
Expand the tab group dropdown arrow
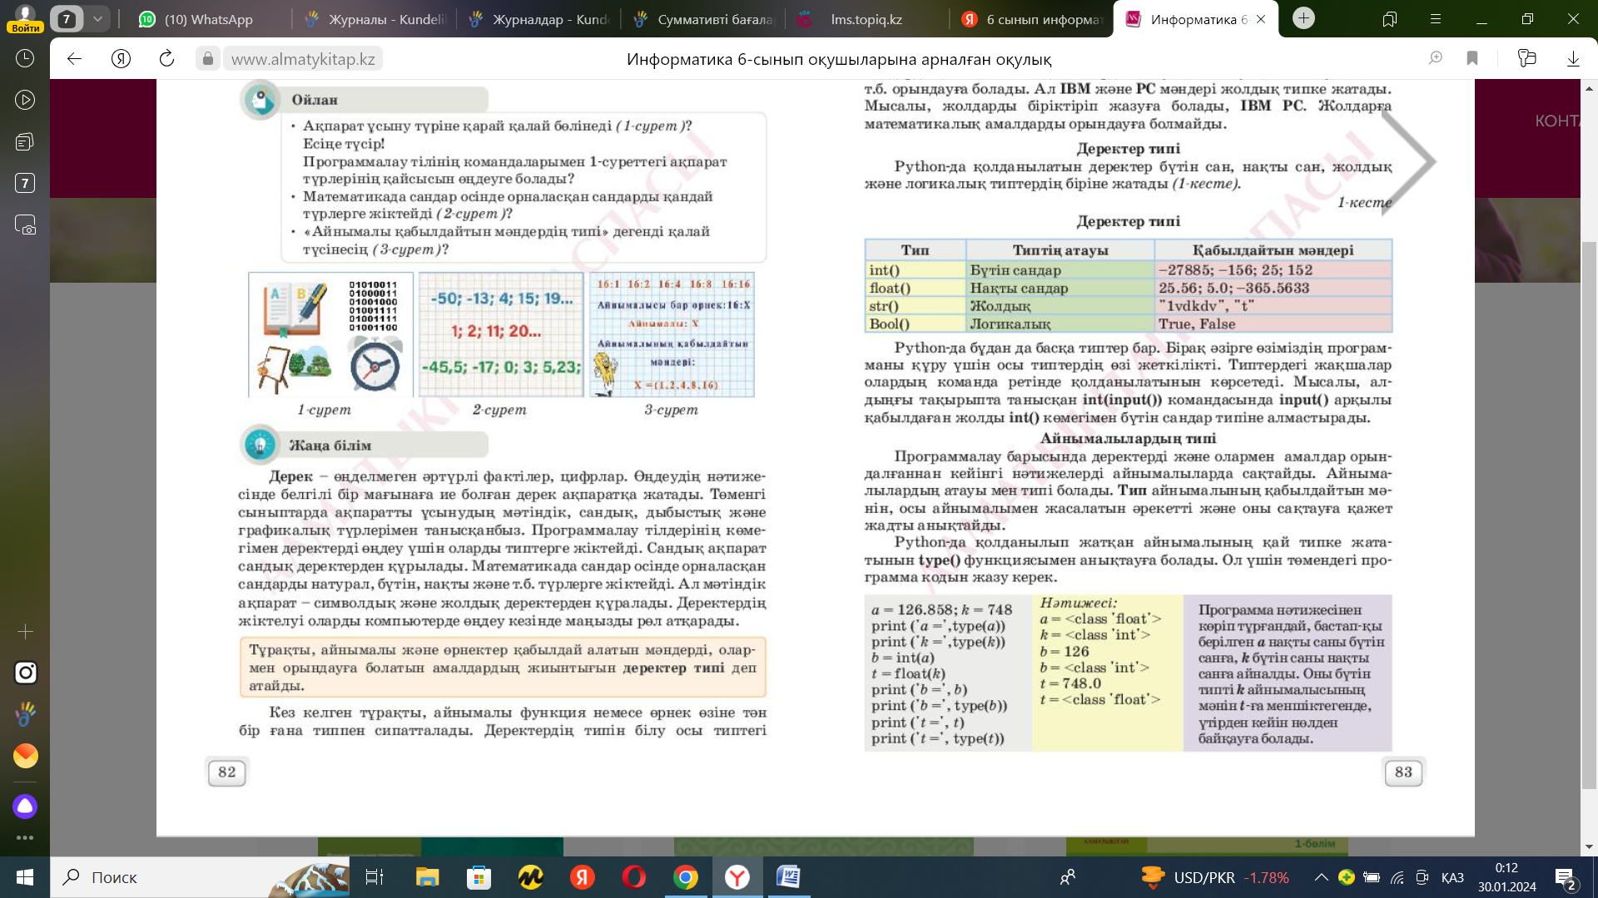coord(97,18)
